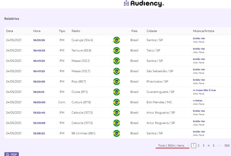The image size is (231, 156).
Task: Open song link 'A Culpa Não É Sua'
Action: pos(204,90)
